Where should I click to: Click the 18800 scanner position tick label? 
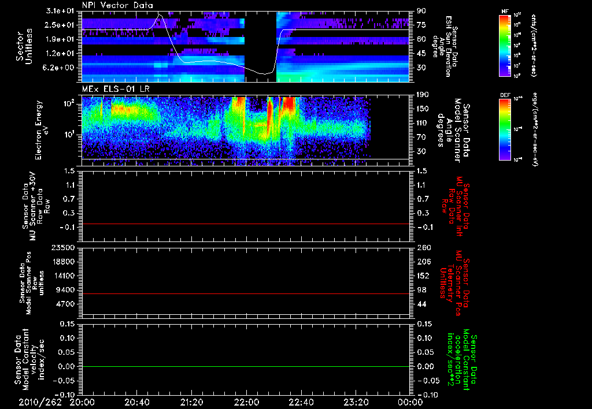[62, 262]
